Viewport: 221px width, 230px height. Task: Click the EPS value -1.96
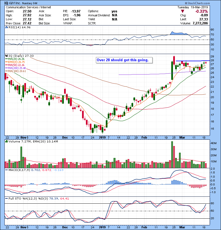point(77,15)
